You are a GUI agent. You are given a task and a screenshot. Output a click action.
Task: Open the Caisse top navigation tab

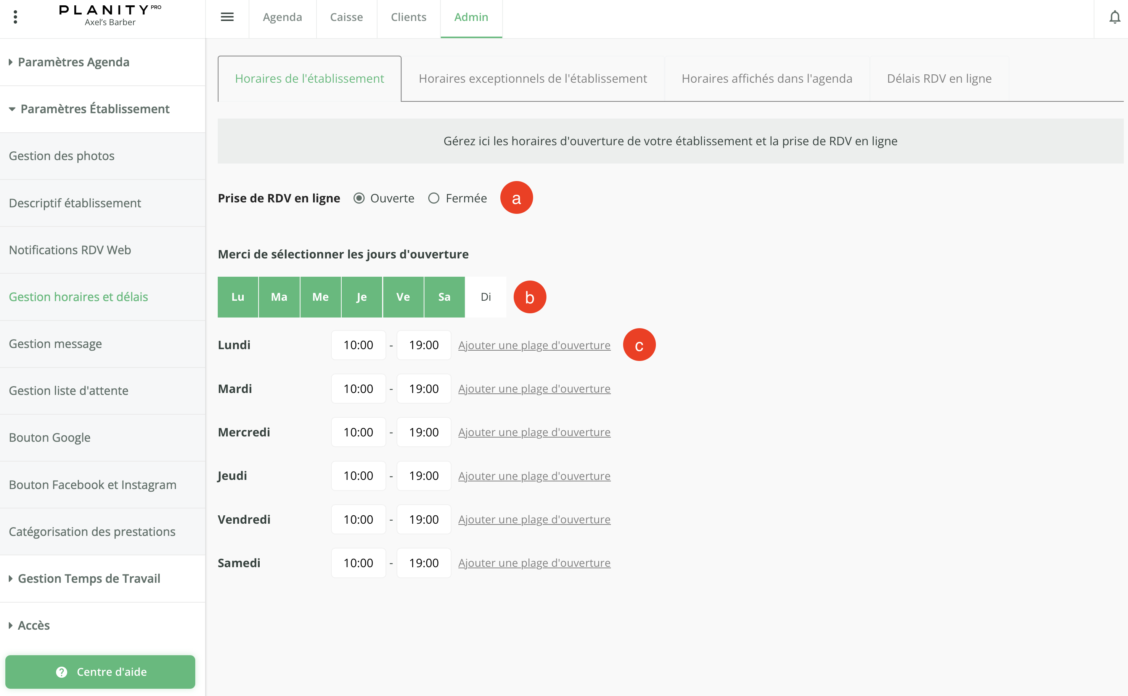point(346,18)
